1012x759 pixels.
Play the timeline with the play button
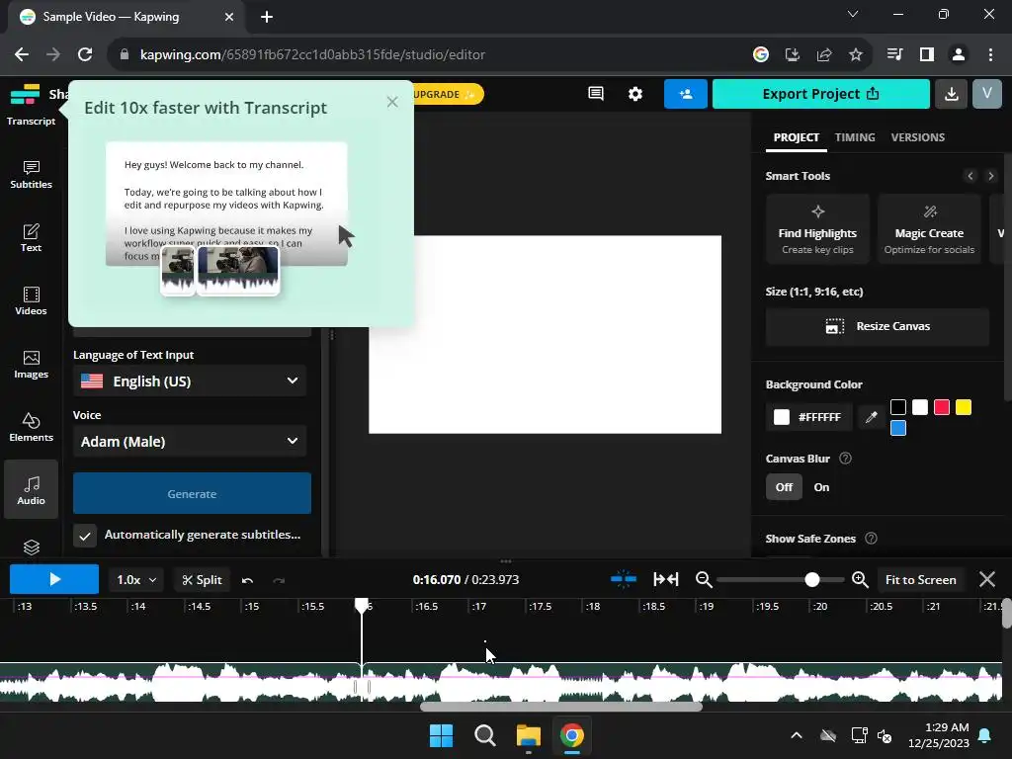tap(54, 579)
